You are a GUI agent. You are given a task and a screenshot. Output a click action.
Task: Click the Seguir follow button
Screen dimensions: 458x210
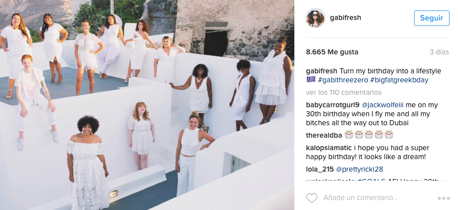pos(431,18)
